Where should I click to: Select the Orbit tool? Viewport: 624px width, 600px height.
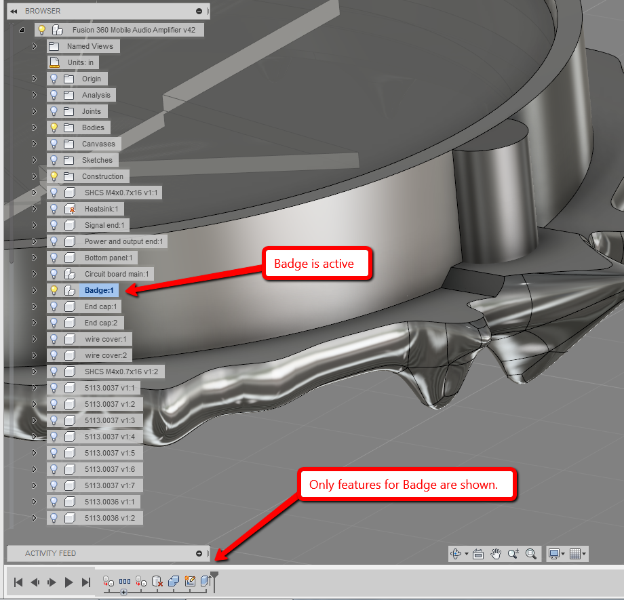[456, 553]
